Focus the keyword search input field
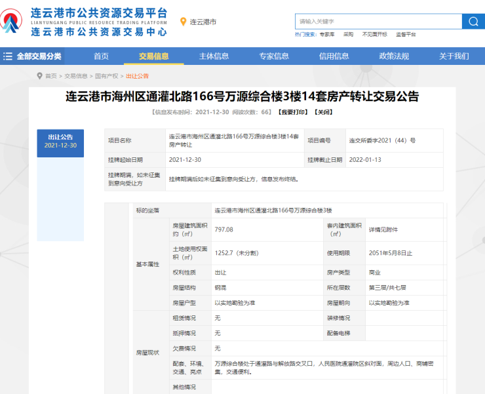The image size is (485, 394). tap(379, 22)
